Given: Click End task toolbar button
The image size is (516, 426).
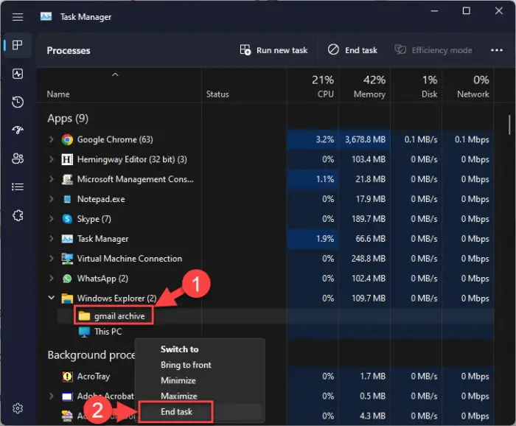Looking at the screenshot, I should coord(352,50).
